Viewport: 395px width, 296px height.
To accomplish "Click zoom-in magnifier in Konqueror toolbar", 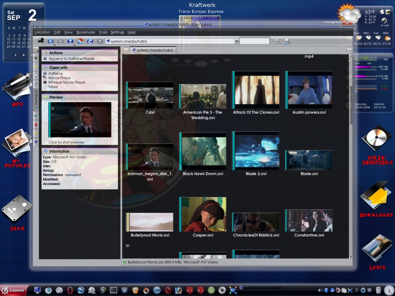I will 277,41.
